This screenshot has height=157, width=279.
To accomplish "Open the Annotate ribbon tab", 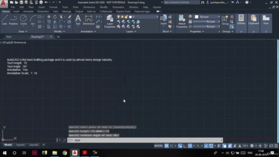I will tap(28, 11).
